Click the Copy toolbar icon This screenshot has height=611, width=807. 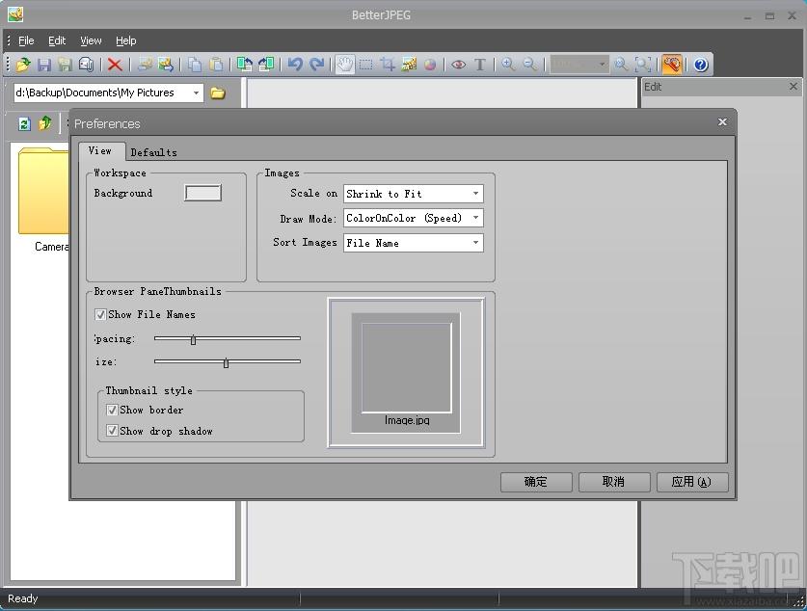click(x=195, y=65)
